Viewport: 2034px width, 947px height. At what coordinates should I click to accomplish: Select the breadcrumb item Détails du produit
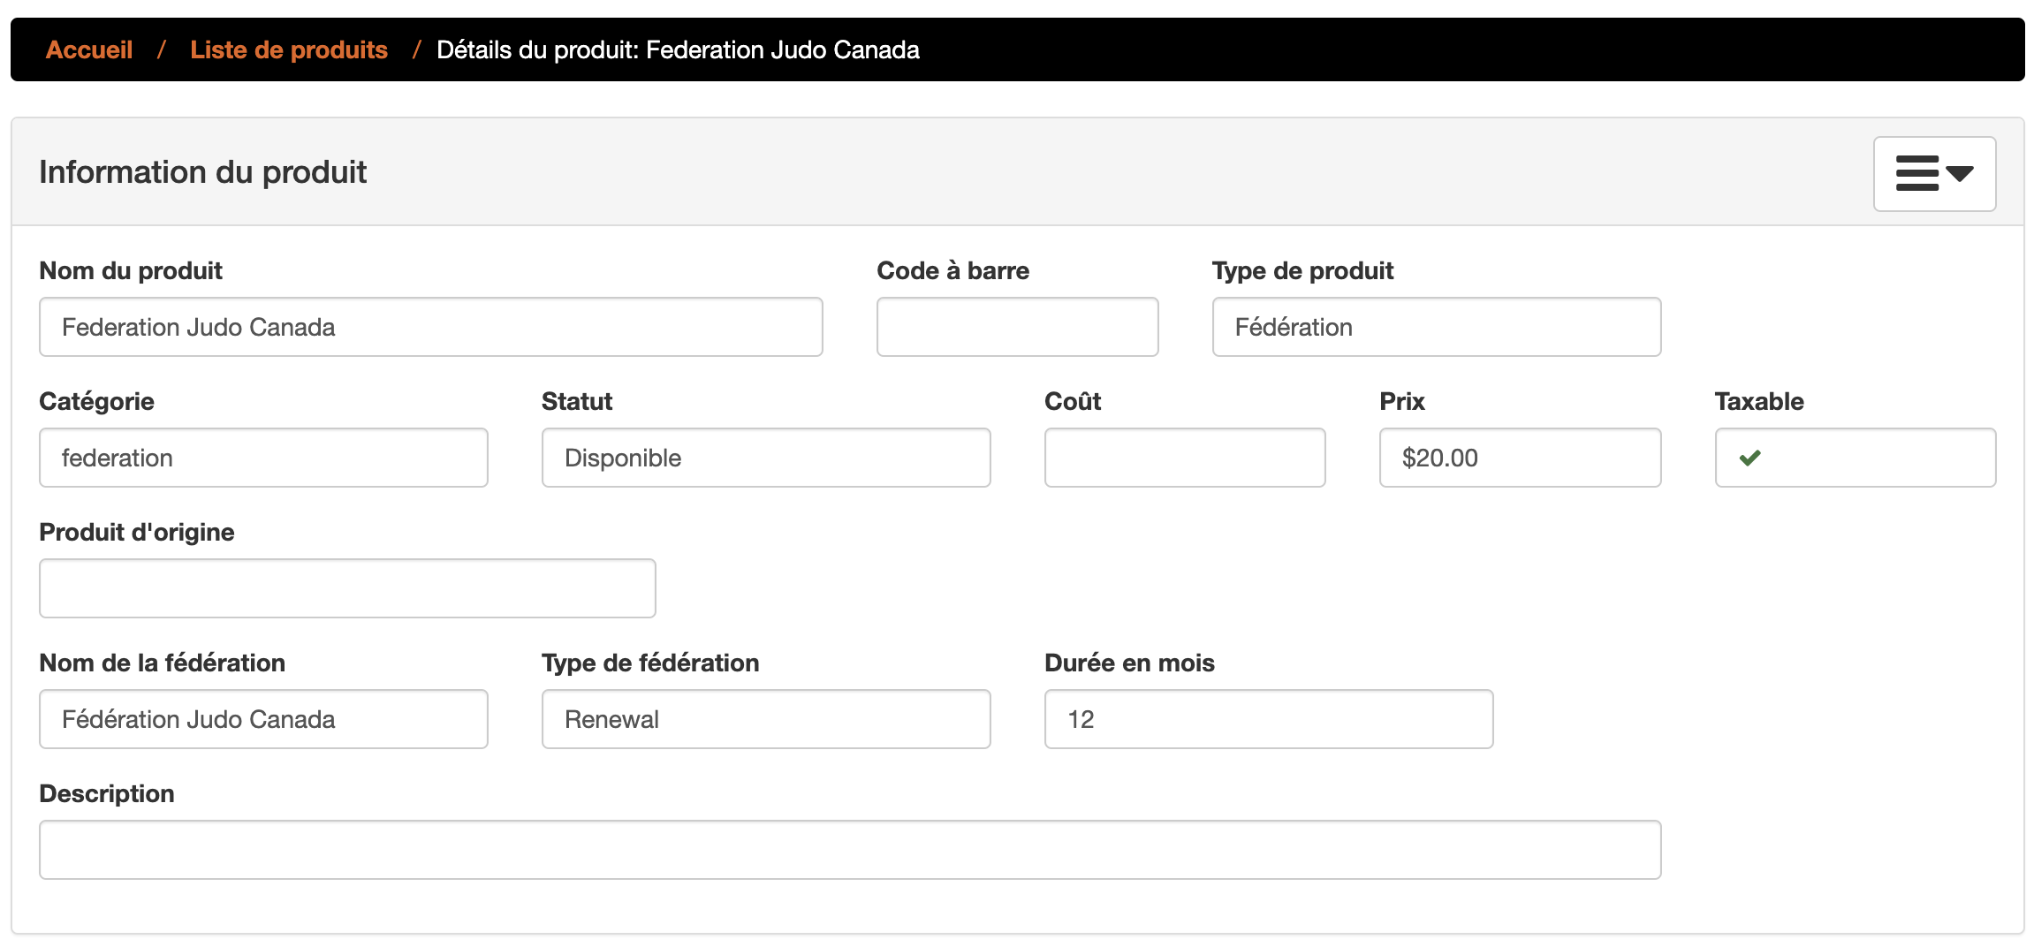click(x=678, y=49)
